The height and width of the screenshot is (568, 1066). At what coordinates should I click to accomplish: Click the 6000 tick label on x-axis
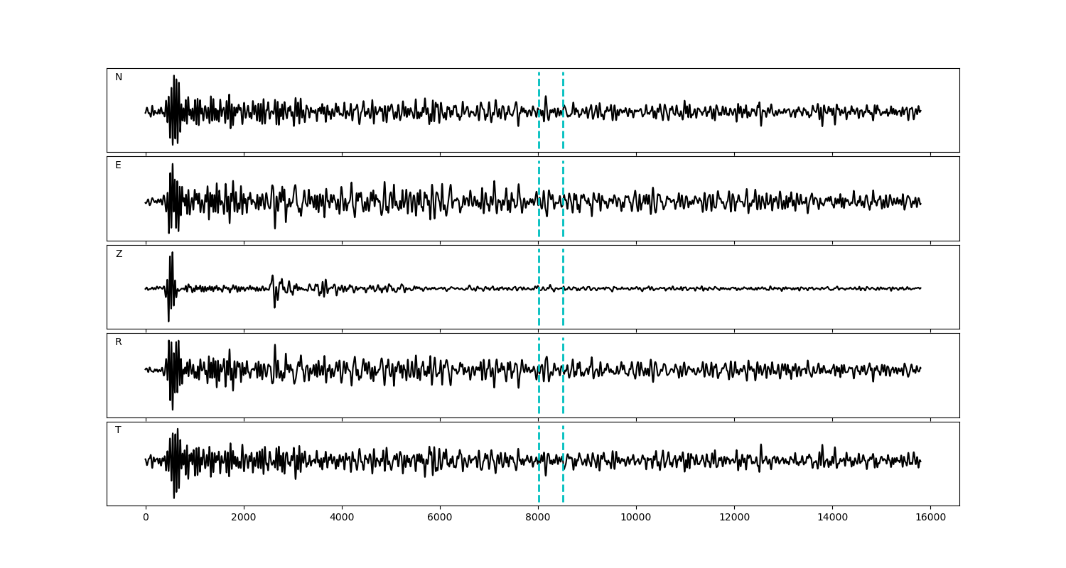click(x=440, y=518)
